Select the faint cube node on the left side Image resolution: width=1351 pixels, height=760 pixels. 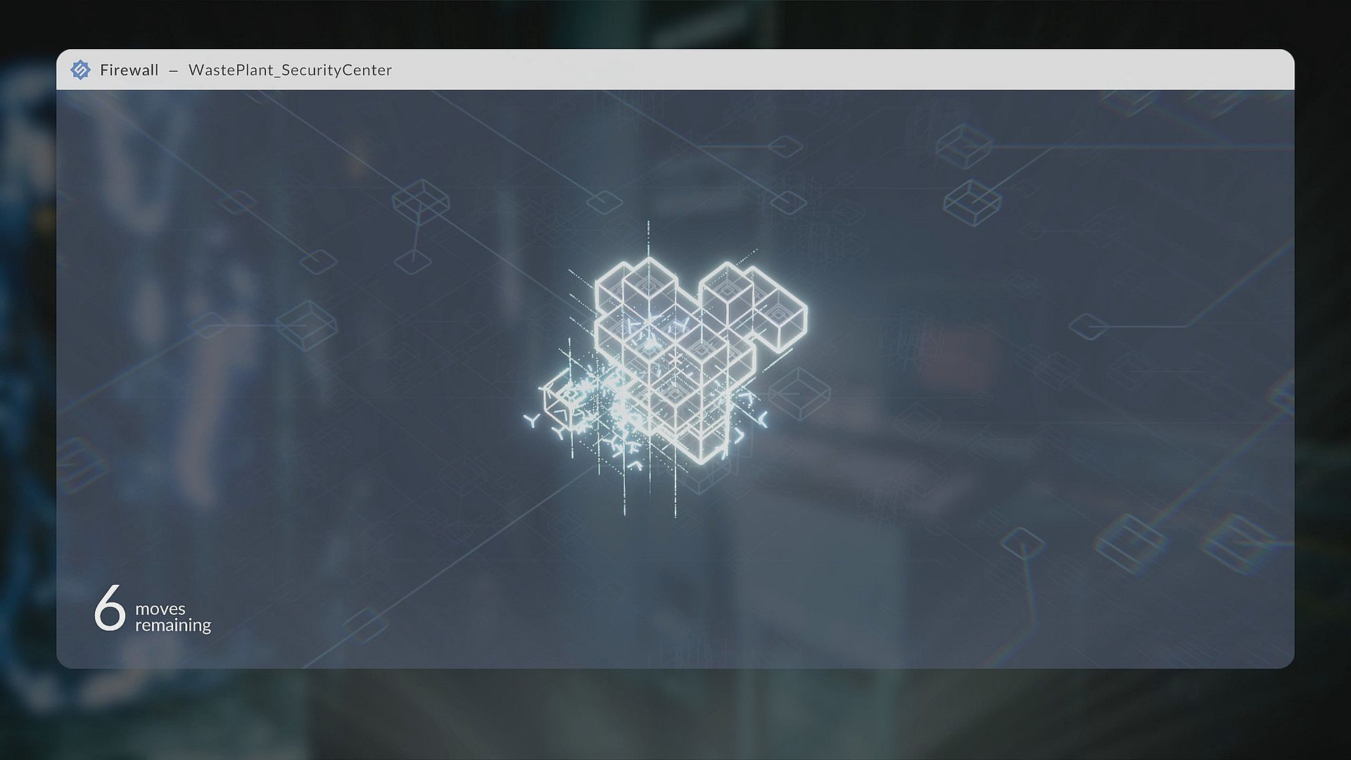pos(306,324)
